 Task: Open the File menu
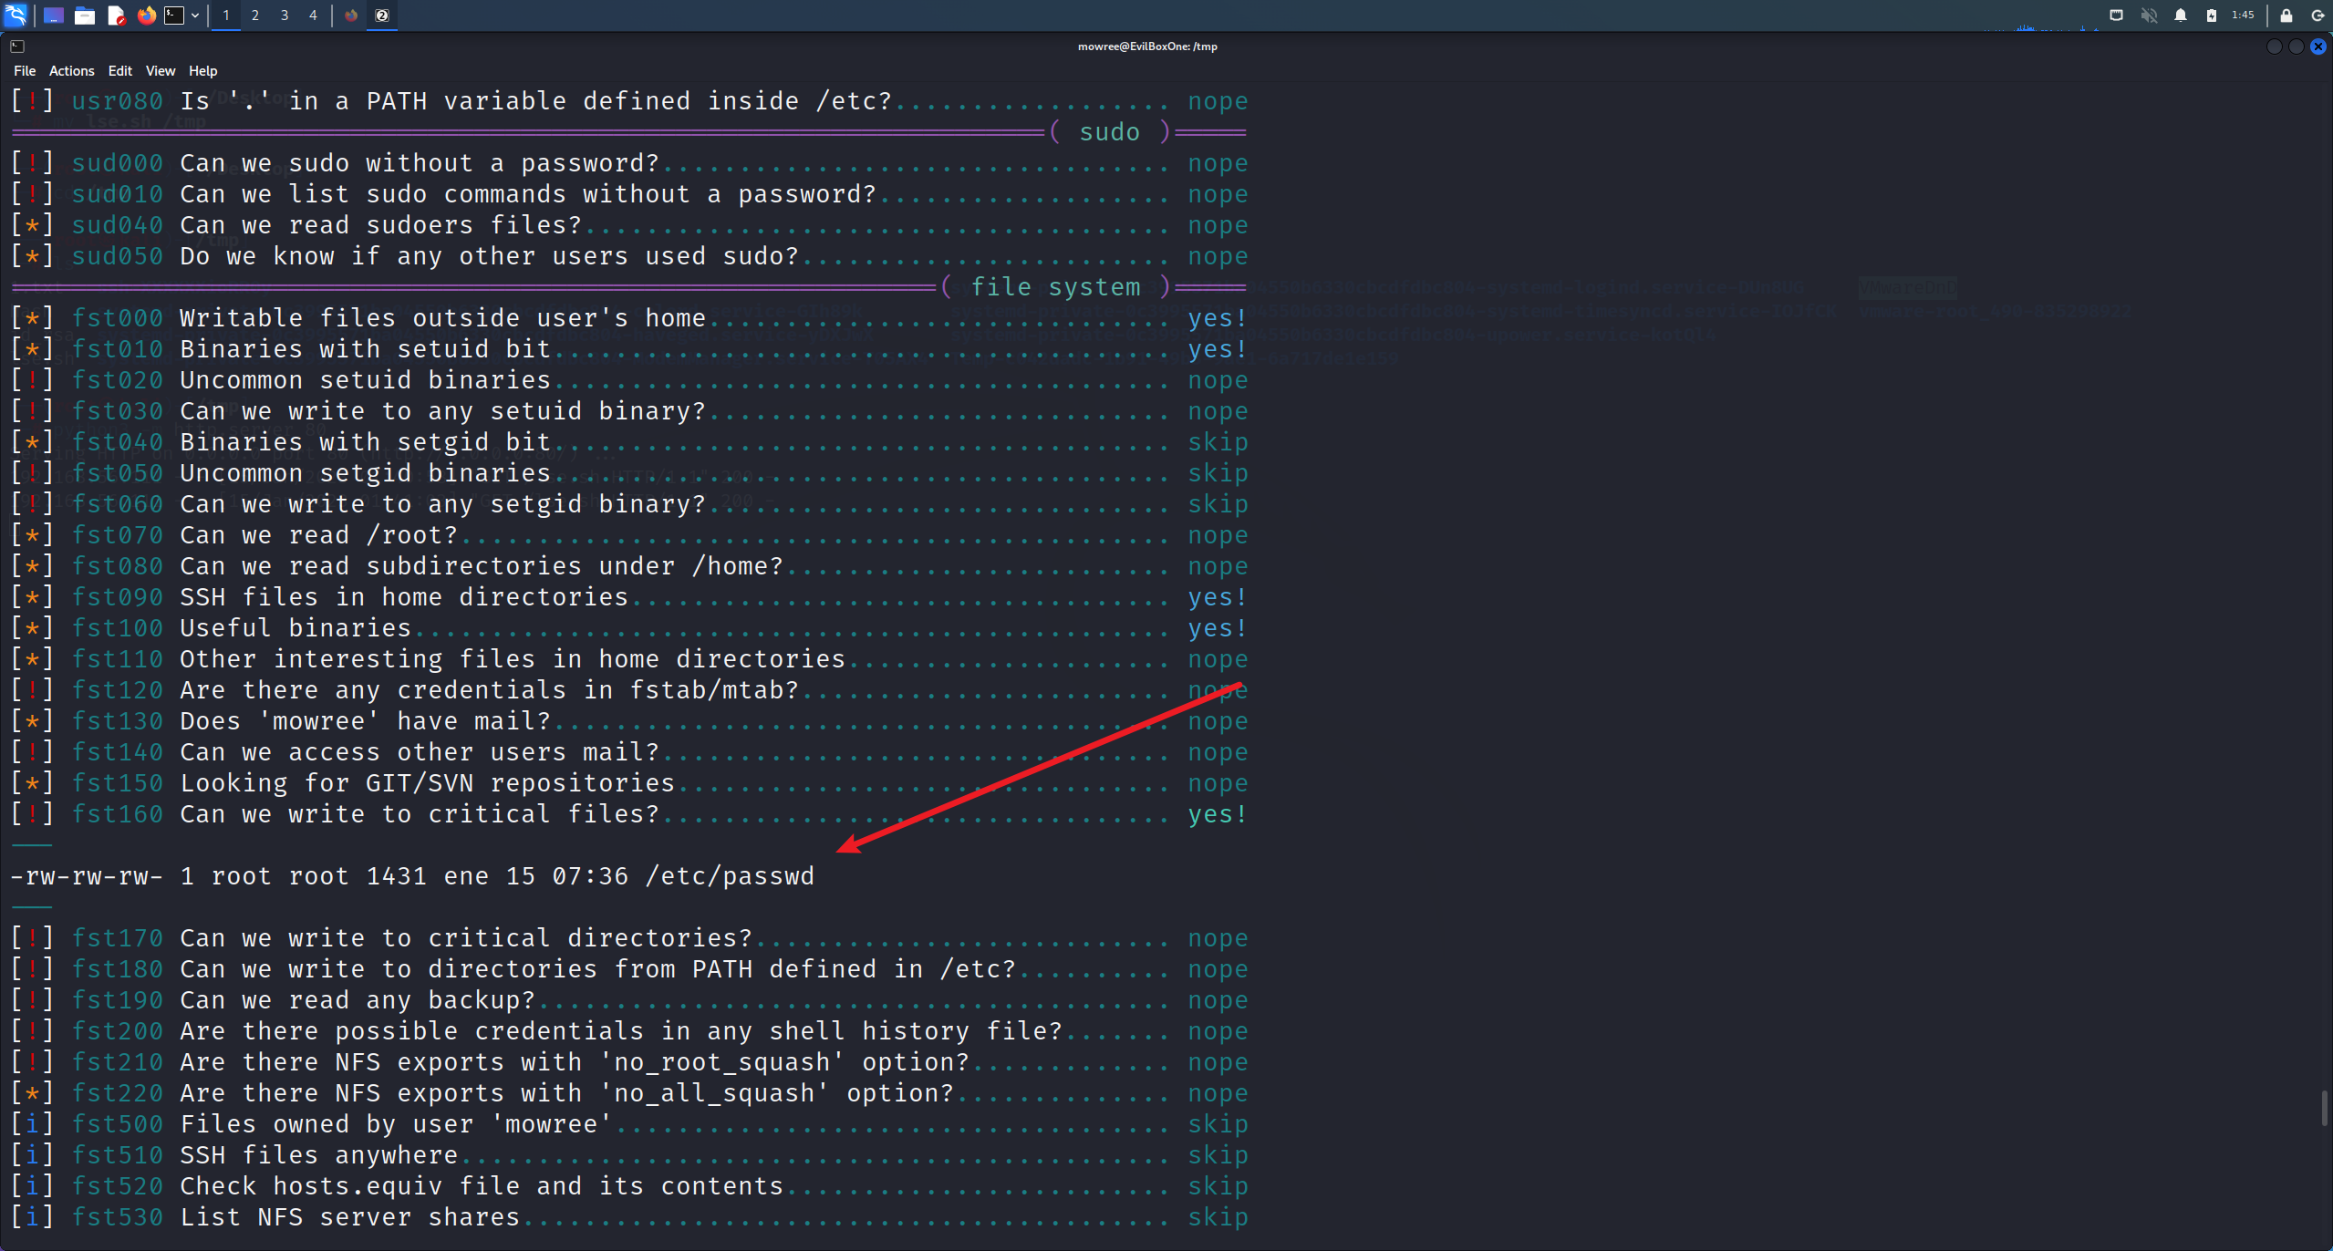point(25,71)
